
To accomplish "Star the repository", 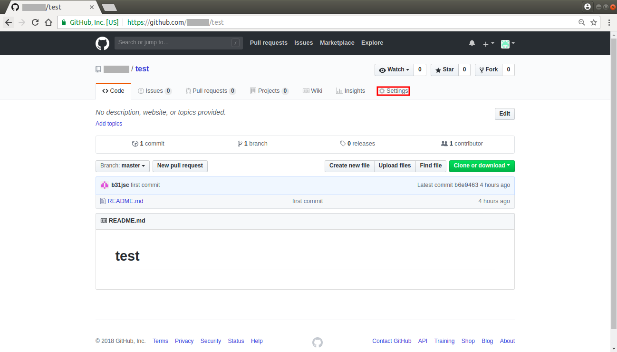I will (x=444, y=70).
